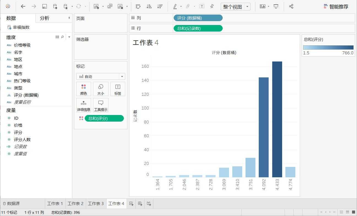Image resolution: width=357 pixels, height=216 pixels.
Task: Click the new dashboard icon in tab bar
Action: (140, 204)
